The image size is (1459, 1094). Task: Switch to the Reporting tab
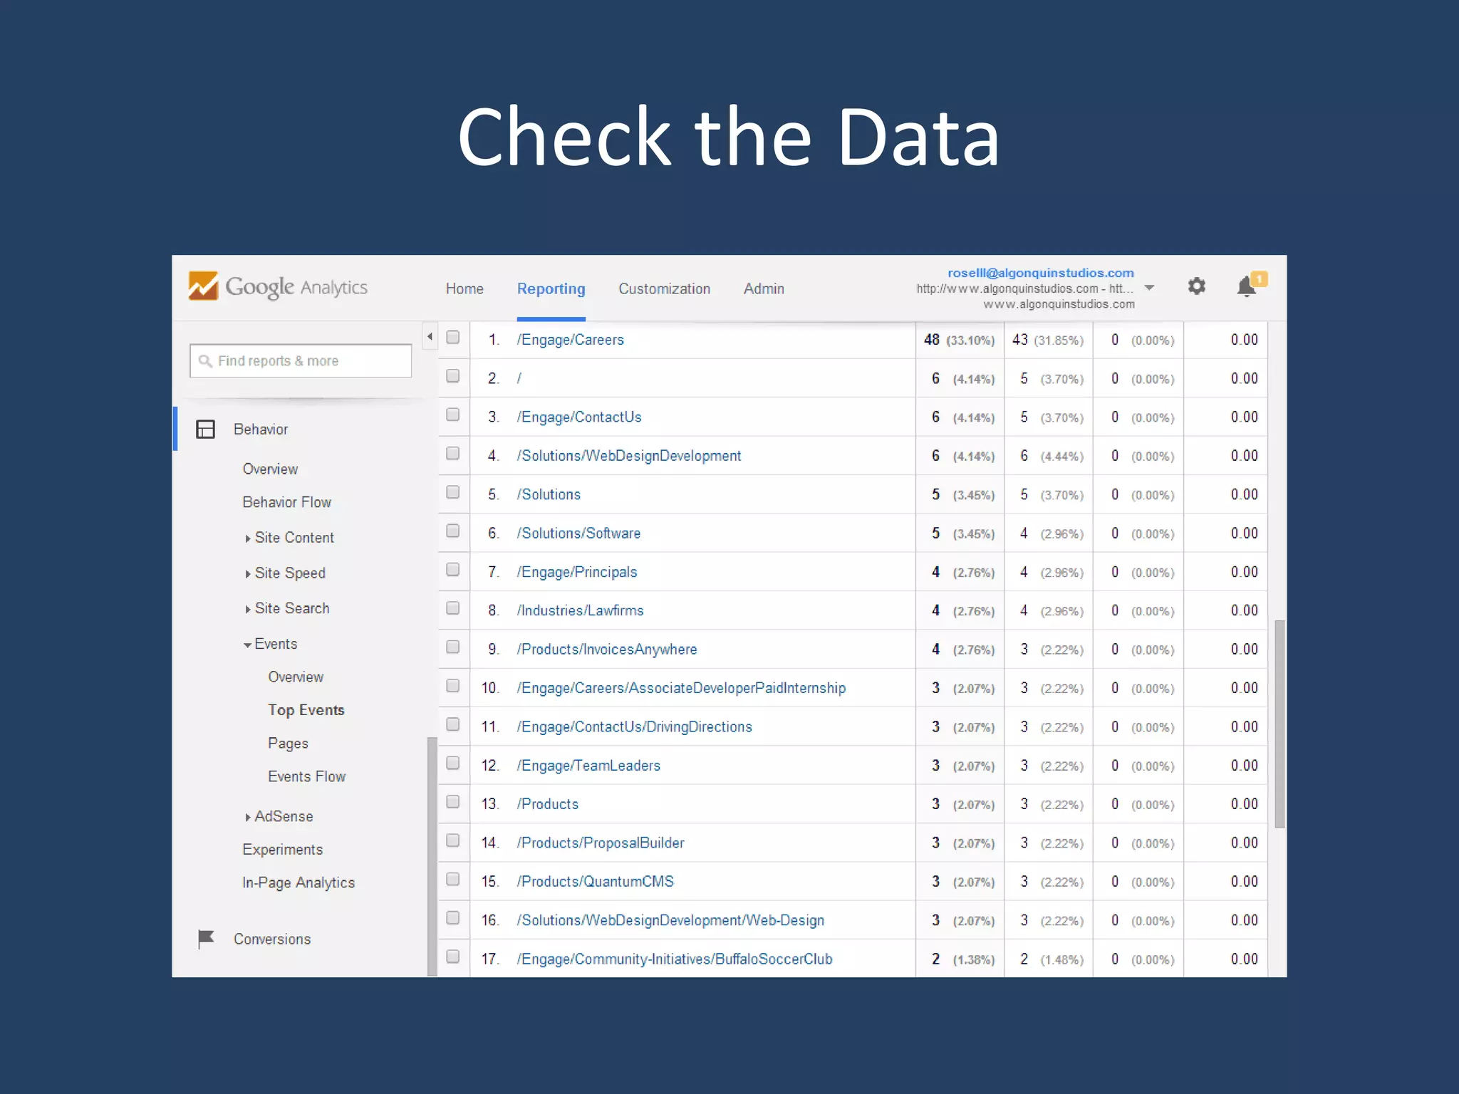(x=551, y=288)
